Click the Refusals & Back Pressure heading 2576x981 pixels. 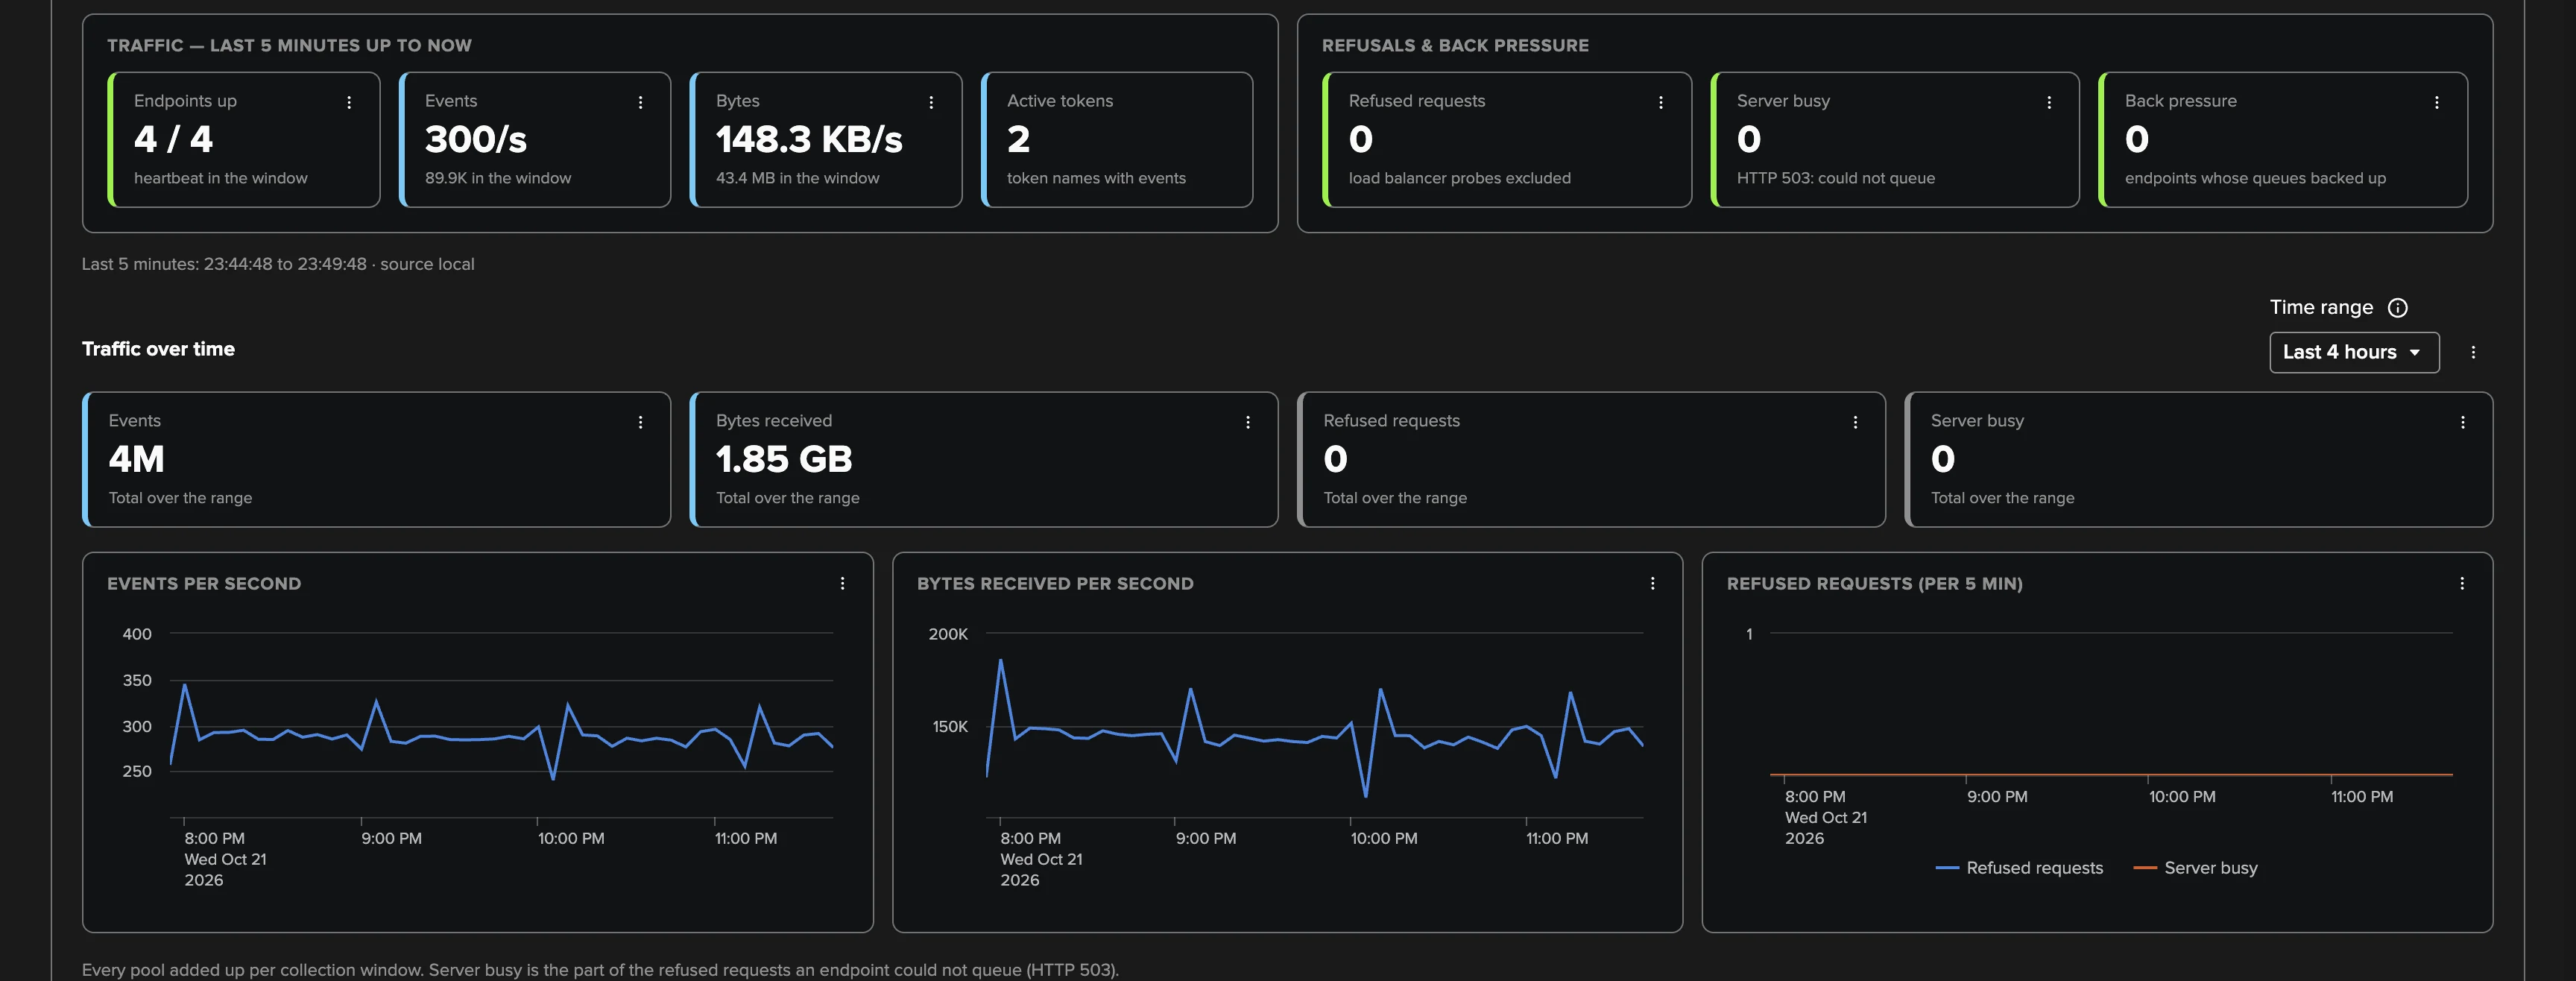coord(1455,45)
